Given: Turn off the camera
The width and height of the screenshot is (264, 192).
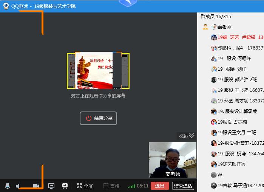Looking at the screenshot, I should (36, 186).
